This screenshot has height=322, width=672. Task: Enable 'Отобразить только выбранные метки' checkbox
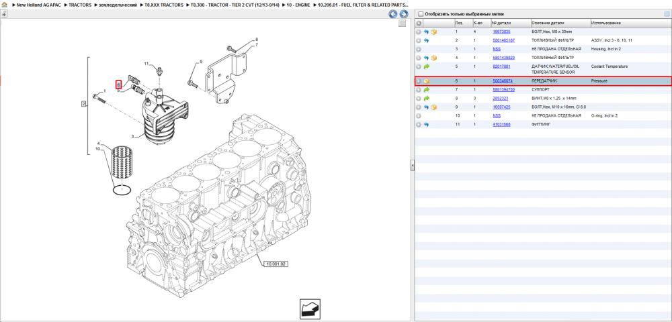point(421,13)
